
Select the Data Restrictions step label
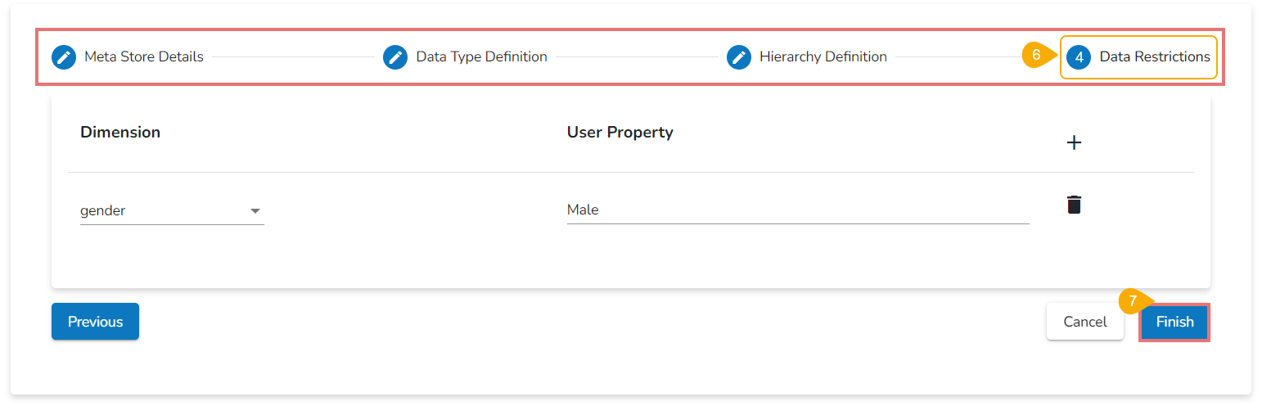[x=1154, y=57]
